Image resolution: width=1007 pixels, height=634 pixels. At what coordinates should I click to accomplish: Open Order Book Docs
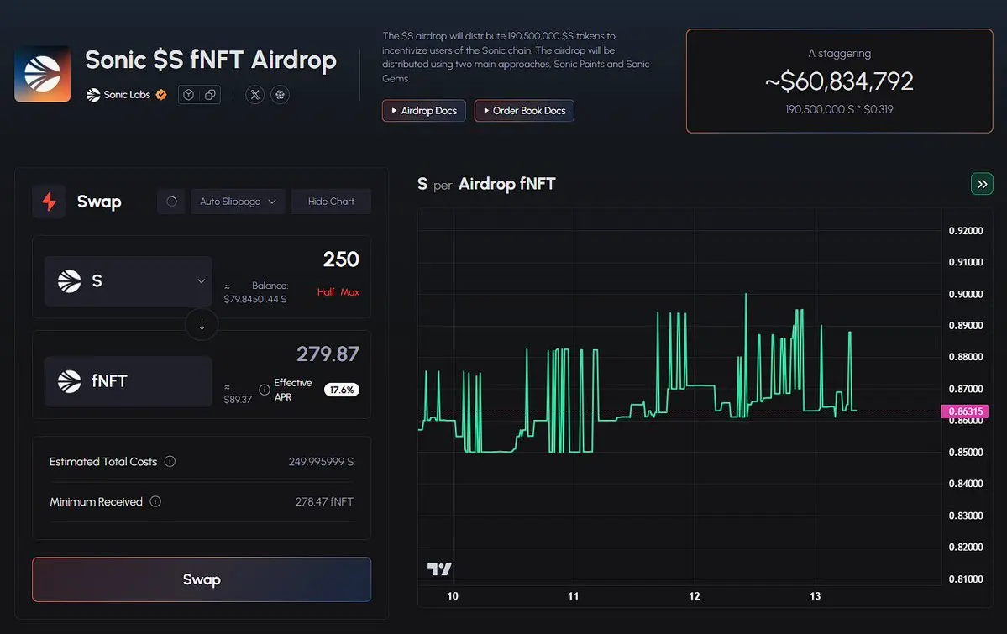[524, 111]
